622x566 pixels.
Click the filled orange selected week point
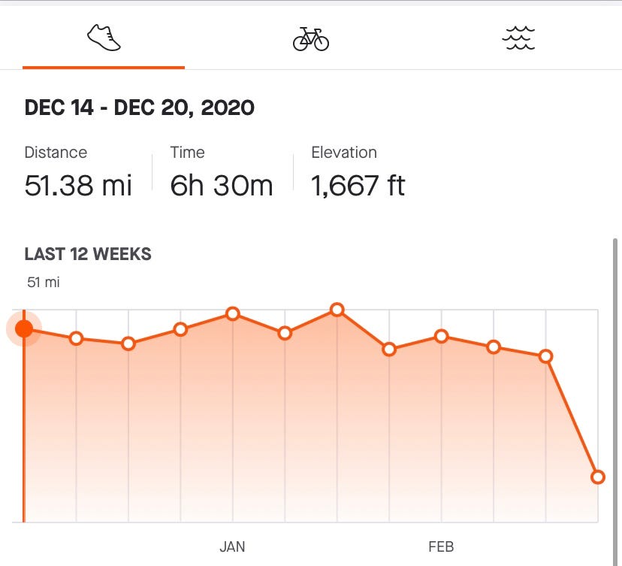(24, 328)
